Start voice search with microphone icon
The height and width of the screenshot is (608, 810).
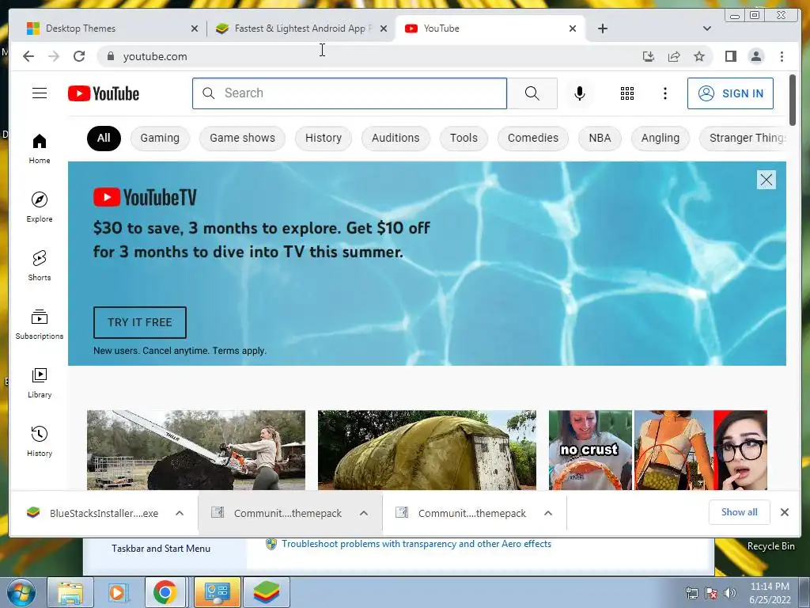(x=580, y=93)
